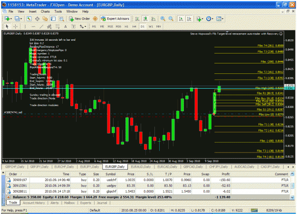Switch chart to H4 timeframe
Image resolution: width=297 pixels, height=214 pixels.
pos(134,27)
